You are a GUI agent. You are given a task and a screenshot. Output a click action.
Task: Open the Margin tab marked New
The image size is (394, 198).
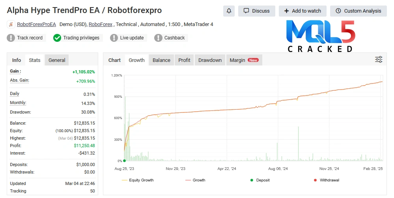click(244, 60)
